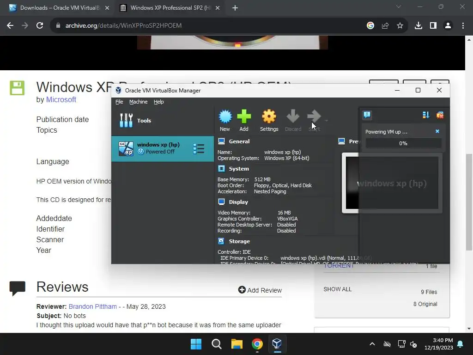
Task: Open File Explorer from the taskbar
Action: coord(237,344)
